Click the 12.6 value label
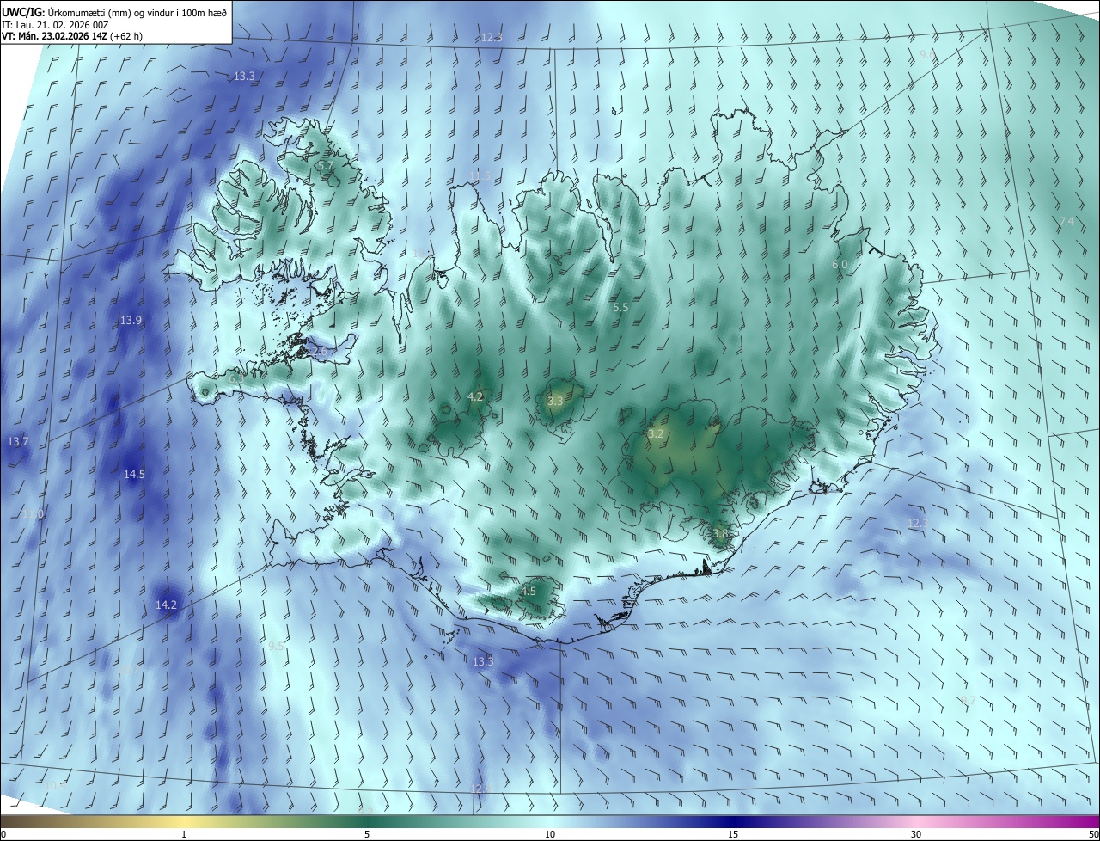Viewport: 1100px width, 841px height. tap(316, 350)
